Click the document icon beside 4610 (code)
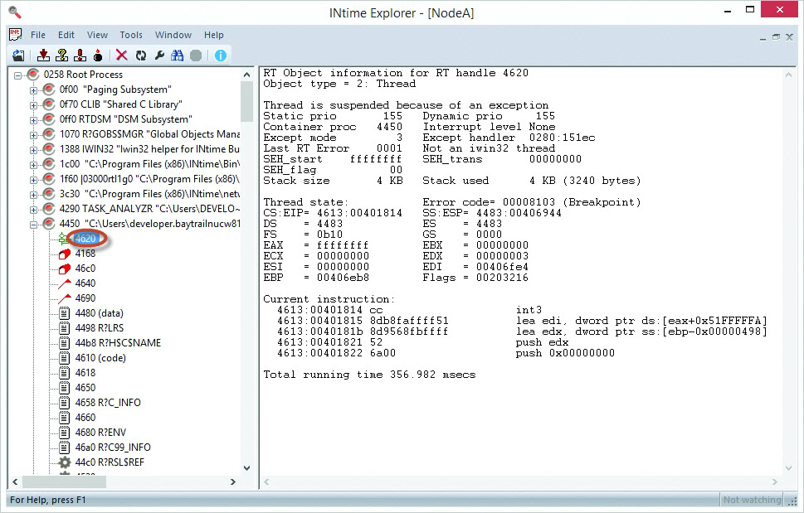Viewport: 804px width, 513px height. click(x=64, y=358)
